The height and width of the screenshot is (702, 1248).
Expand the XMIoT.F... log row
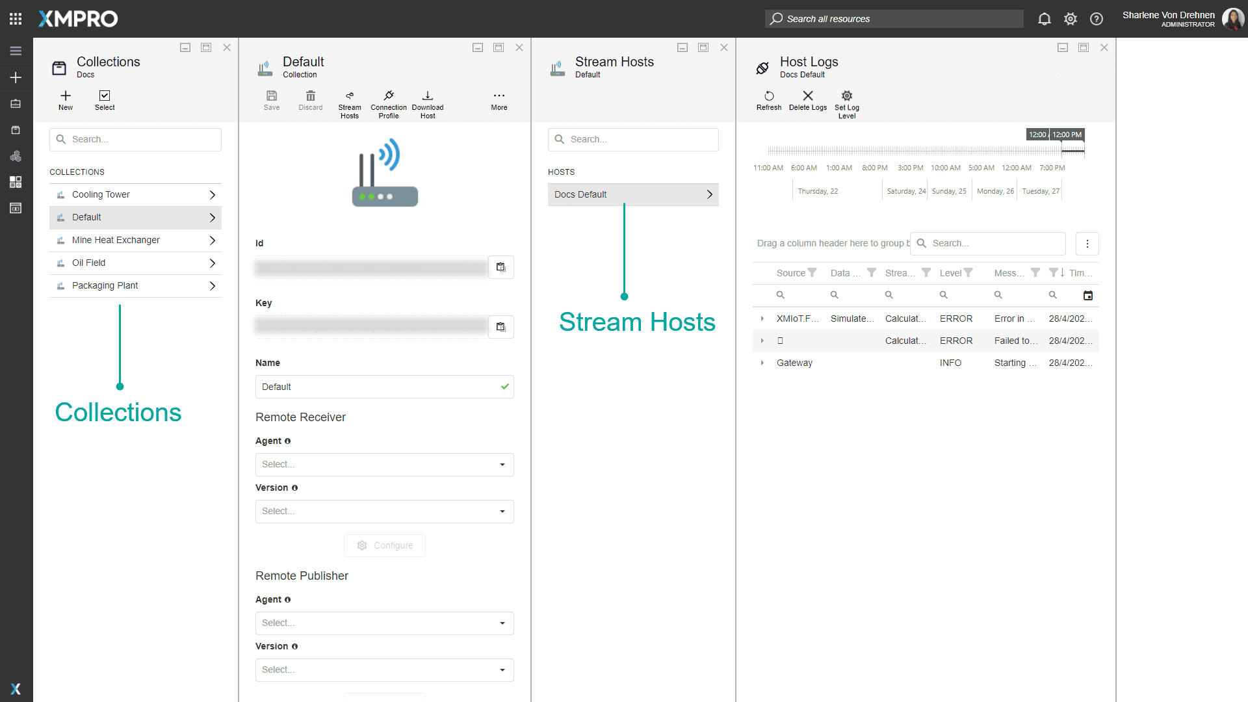[762, 318]
